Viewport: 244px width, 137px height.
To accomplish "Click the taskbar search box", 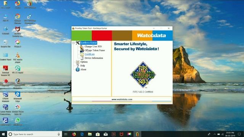I will point(35,134).
